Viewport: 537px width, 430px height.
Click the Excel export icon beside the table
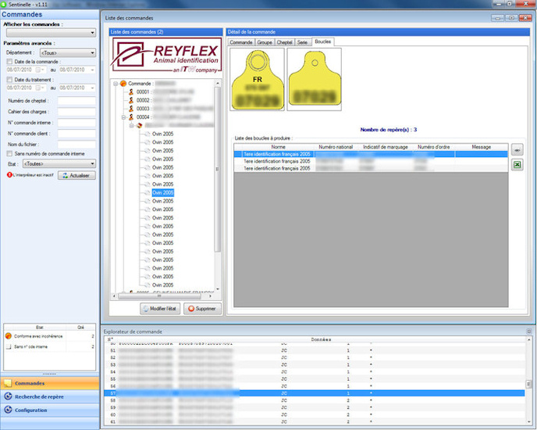click(517, 165)
